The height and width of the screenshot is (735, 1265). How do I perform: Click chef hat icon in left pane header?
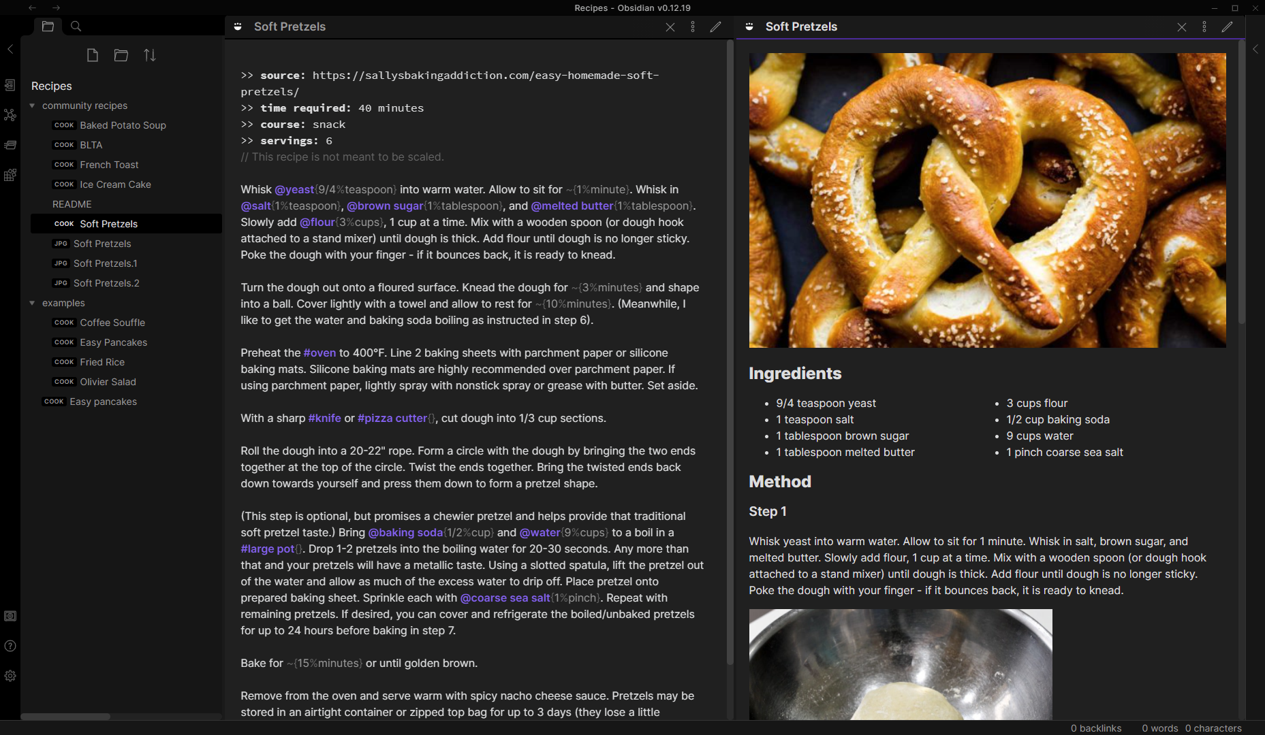click(238, 27)
